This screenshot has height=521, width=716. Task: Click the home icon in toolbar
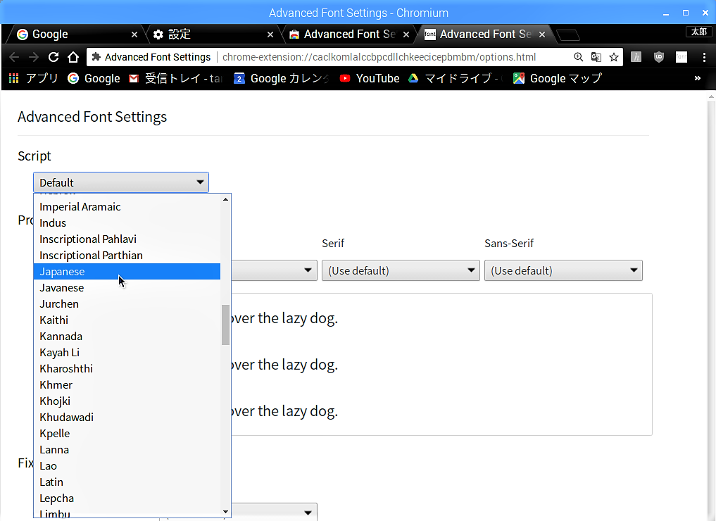pyautogui.click(x=73, y=57)
